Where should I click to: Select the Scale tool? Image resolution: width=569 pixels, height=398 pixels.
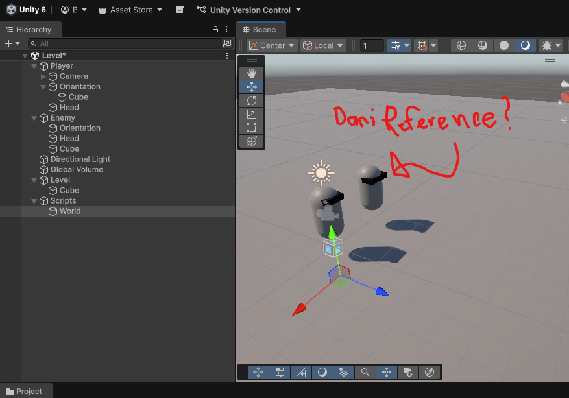point(251,114)
